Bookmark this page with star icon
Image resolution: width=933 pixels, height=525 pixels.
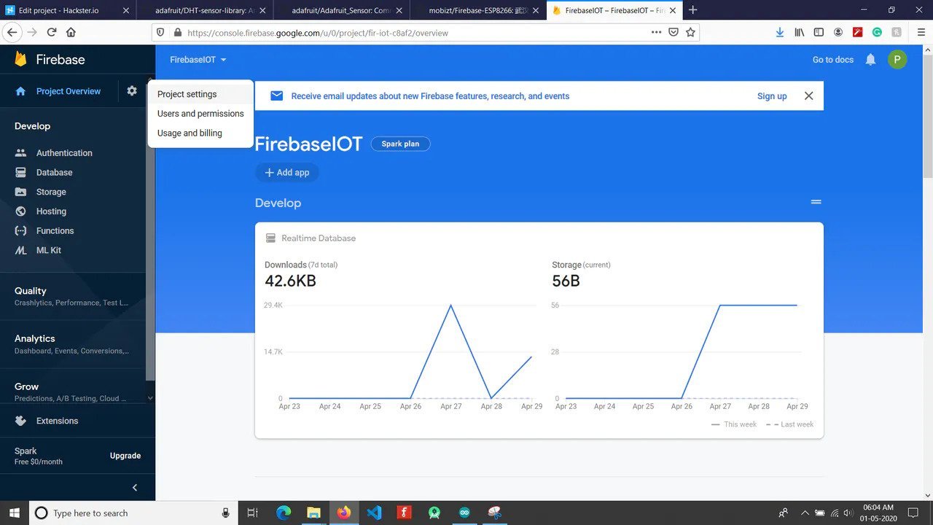coord(690,33)
